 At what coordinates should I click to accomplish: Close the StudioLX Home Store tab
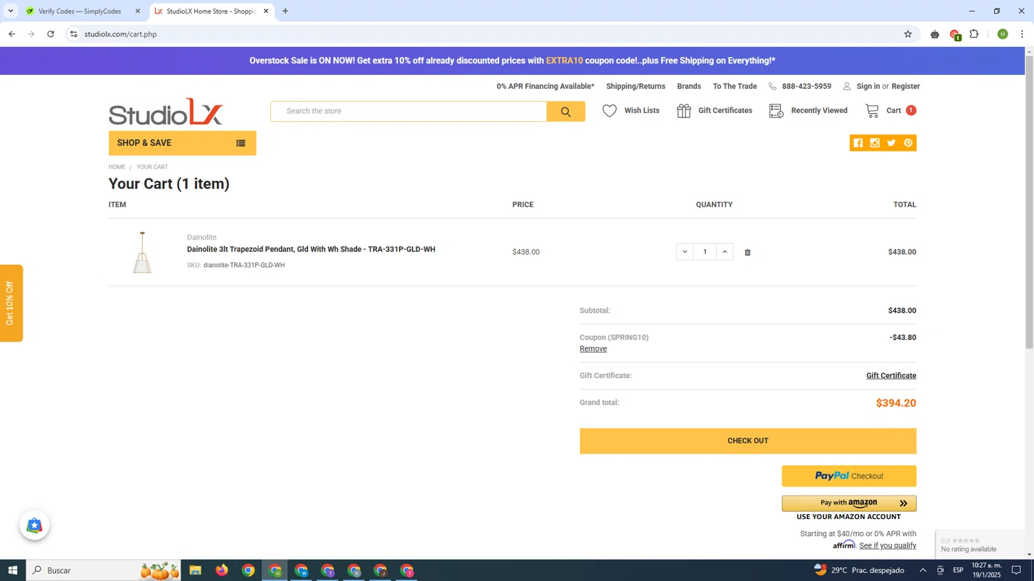pos(266,11)
